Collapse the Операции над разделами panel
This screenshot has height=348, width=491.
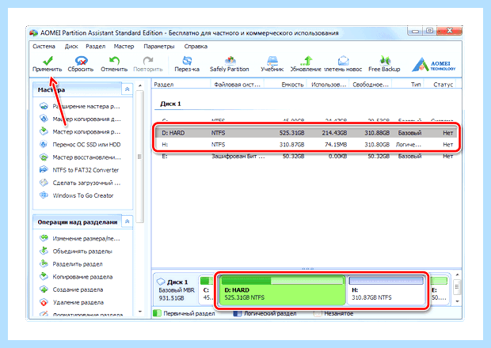point(128,221)
